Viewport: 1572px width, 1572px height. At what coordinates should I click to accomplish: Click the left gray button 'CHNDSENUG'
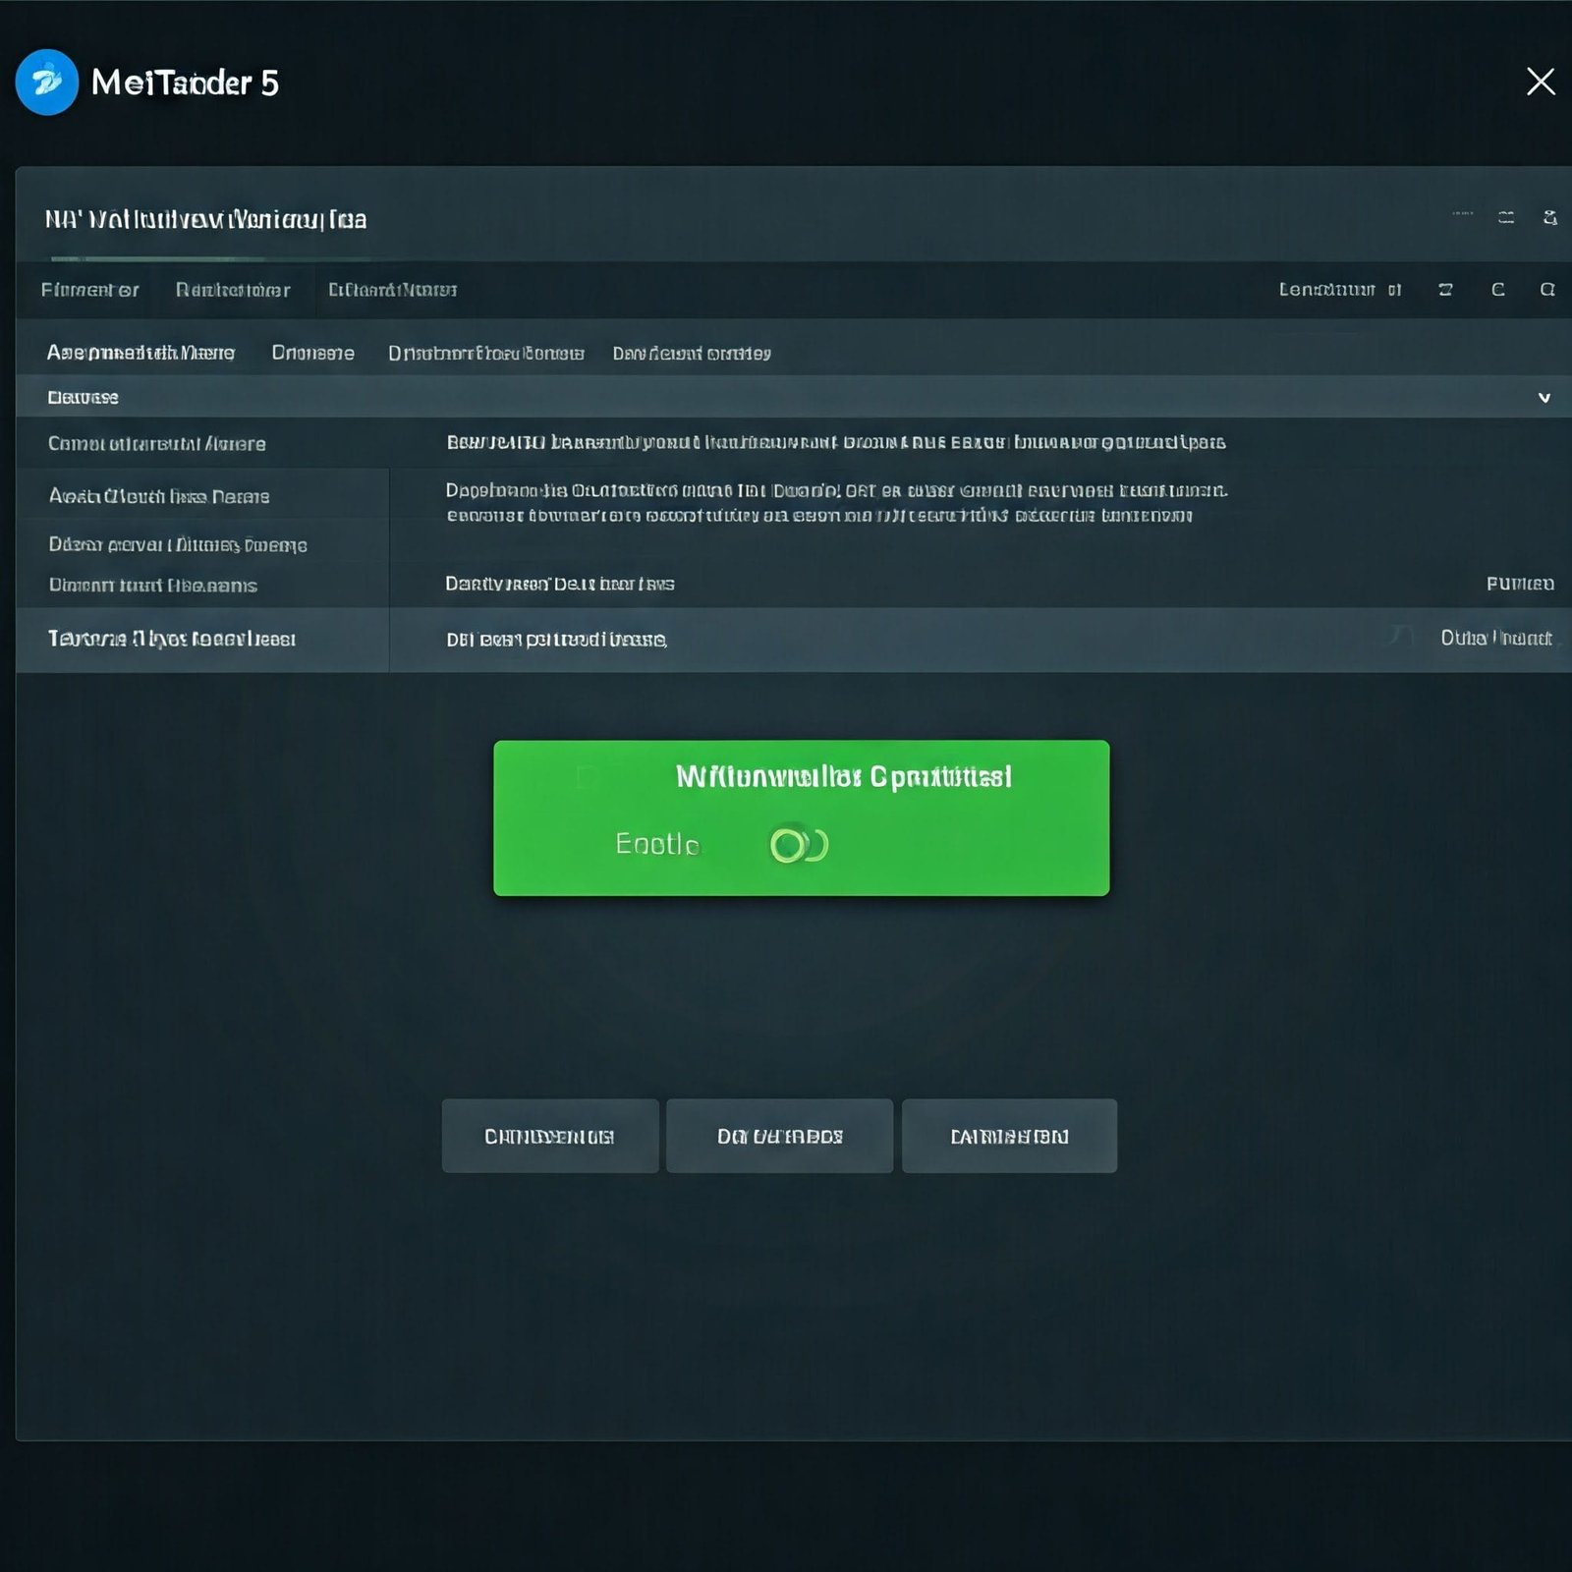coord(550,1136)
